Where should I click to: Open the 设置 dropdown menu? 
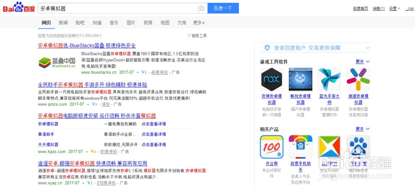coord(394,8)
